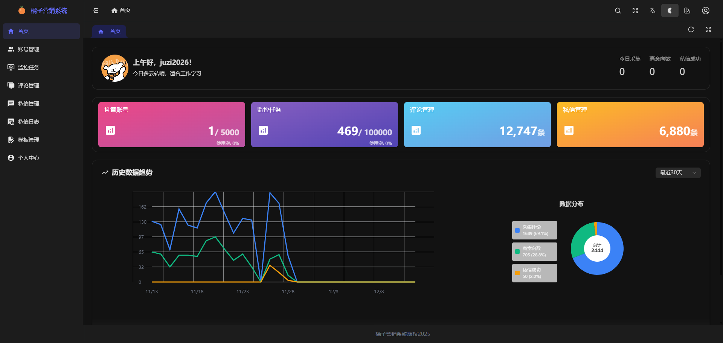This screenshot has width=723, height=343.
Task: Toggle 采集评论 legend series
Action: click(534, 230)
